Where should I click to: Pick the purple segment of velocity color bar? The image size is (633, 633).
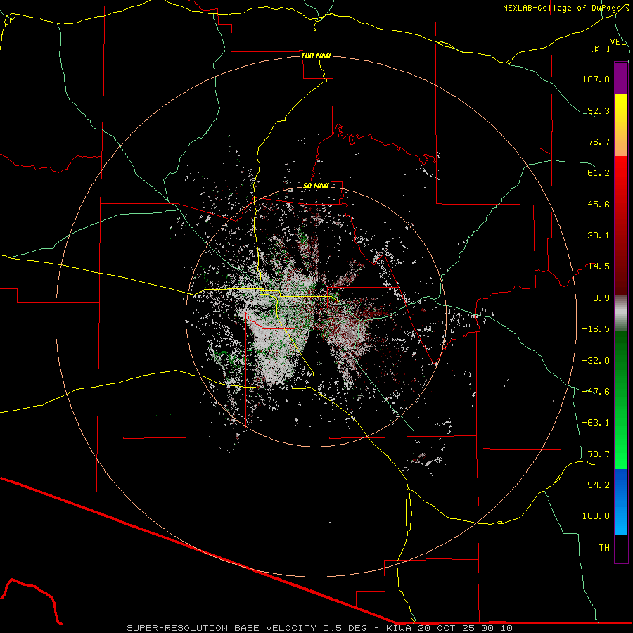[x=621, y=78]
